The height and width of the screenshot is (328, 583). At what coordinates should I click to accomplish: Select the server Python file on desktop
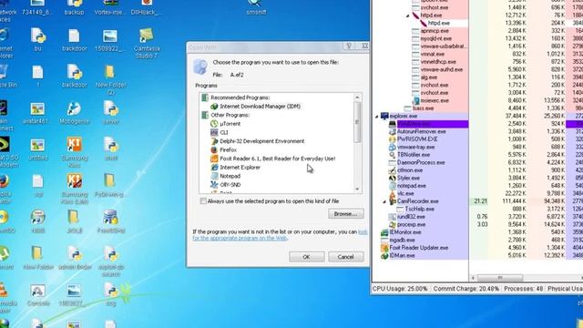[x=111, y=113]
